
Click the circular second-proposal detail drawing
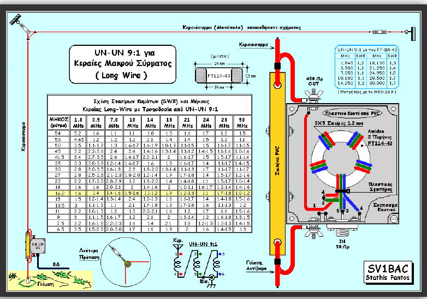[126, 262]
